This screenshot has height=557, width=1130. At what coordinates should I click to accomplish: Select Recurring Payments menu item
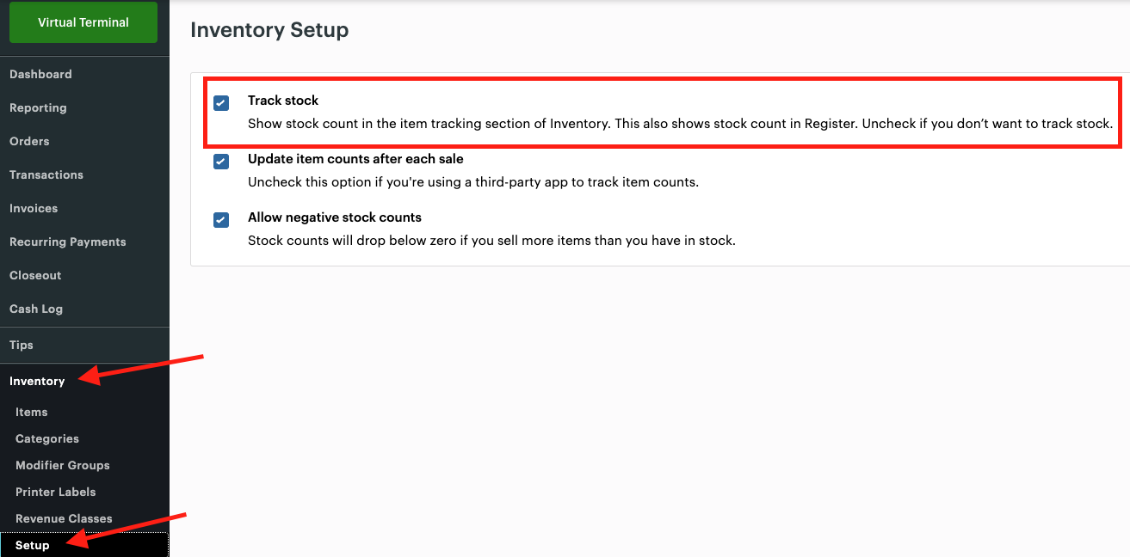coord(68,242)
